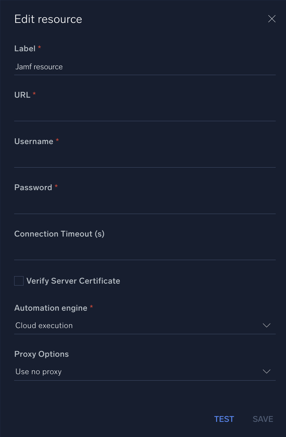Click the Password field label

33,188
